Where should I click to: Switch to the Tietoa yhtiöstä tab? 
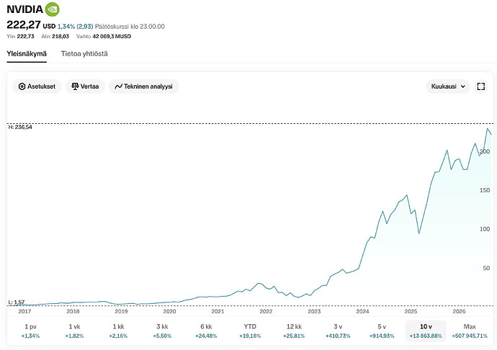tap(84, 54)
